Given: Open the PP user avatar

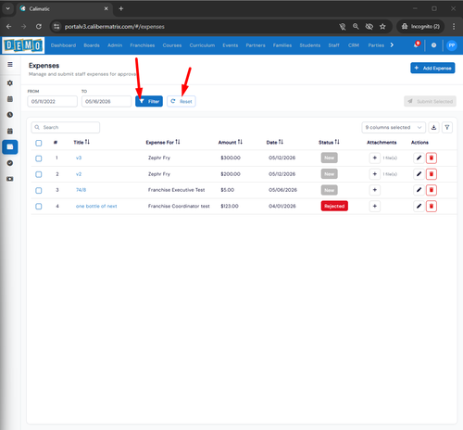Looking at the screenshot, I should tap(452, 45).
